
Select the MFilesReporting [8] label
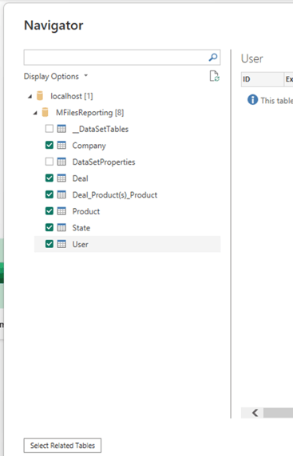90,113
